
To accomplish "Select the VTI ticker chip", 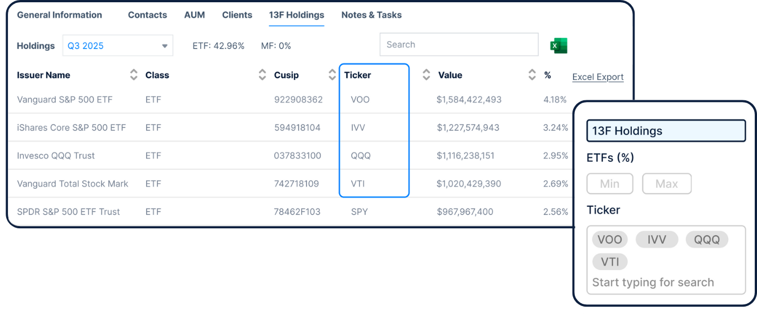I will click(610, 262).
